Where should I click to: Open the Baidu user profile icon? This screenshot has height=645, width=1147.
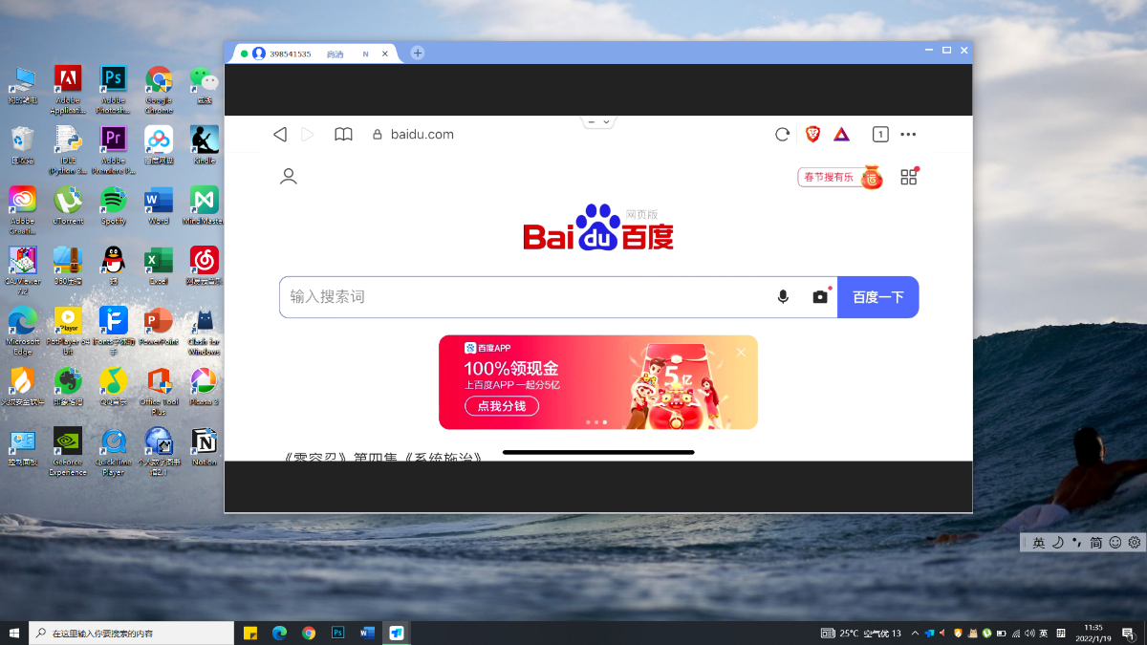coord(288,177)
